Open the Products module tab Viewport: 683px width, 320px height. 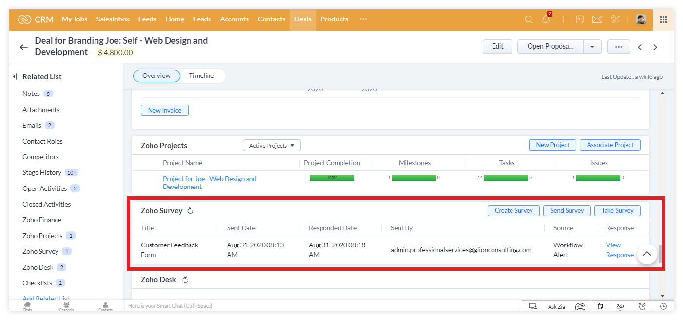tap(334, 19)
